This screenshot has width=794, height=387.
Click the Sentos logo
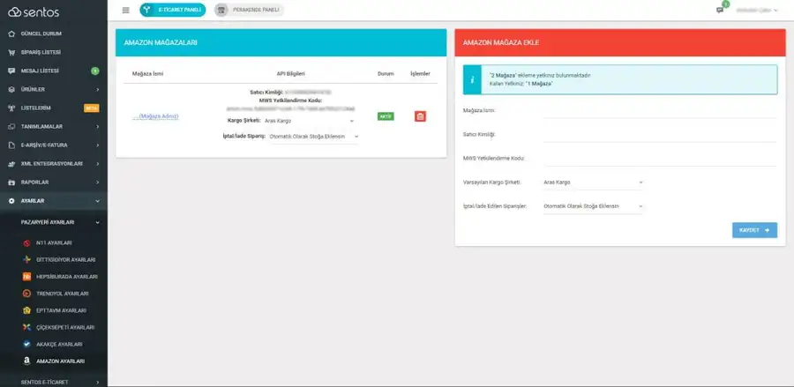[34, 12]
